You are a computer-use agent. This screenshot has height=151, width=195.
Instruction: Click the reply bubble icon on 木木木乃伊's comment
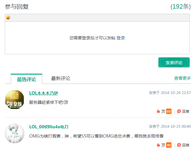coord(179,111)
